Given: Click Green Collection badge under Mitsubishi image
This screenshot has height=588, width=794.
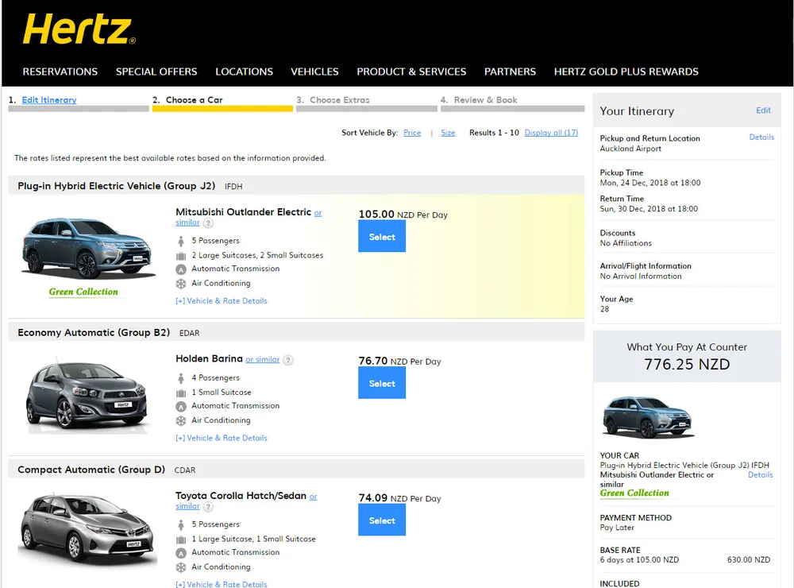Looking at the screenshot, I should click(83, 292).
